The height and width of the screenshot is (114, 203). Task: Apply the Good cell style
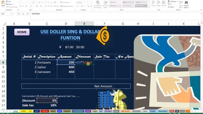pyautogui.click(x=141, y=2)
